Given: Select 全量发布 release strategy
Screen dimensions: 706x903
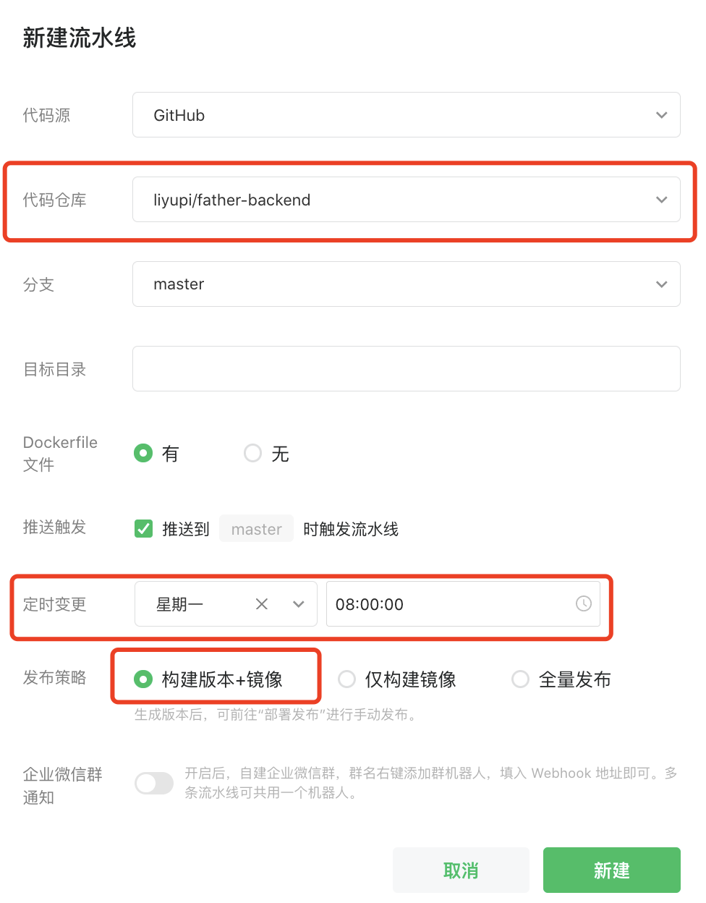Looking at the screenshot, I should click(520, 679).
